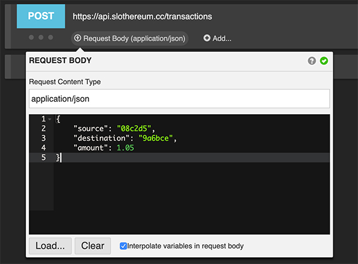Edit the request URL field

[142, 16]
